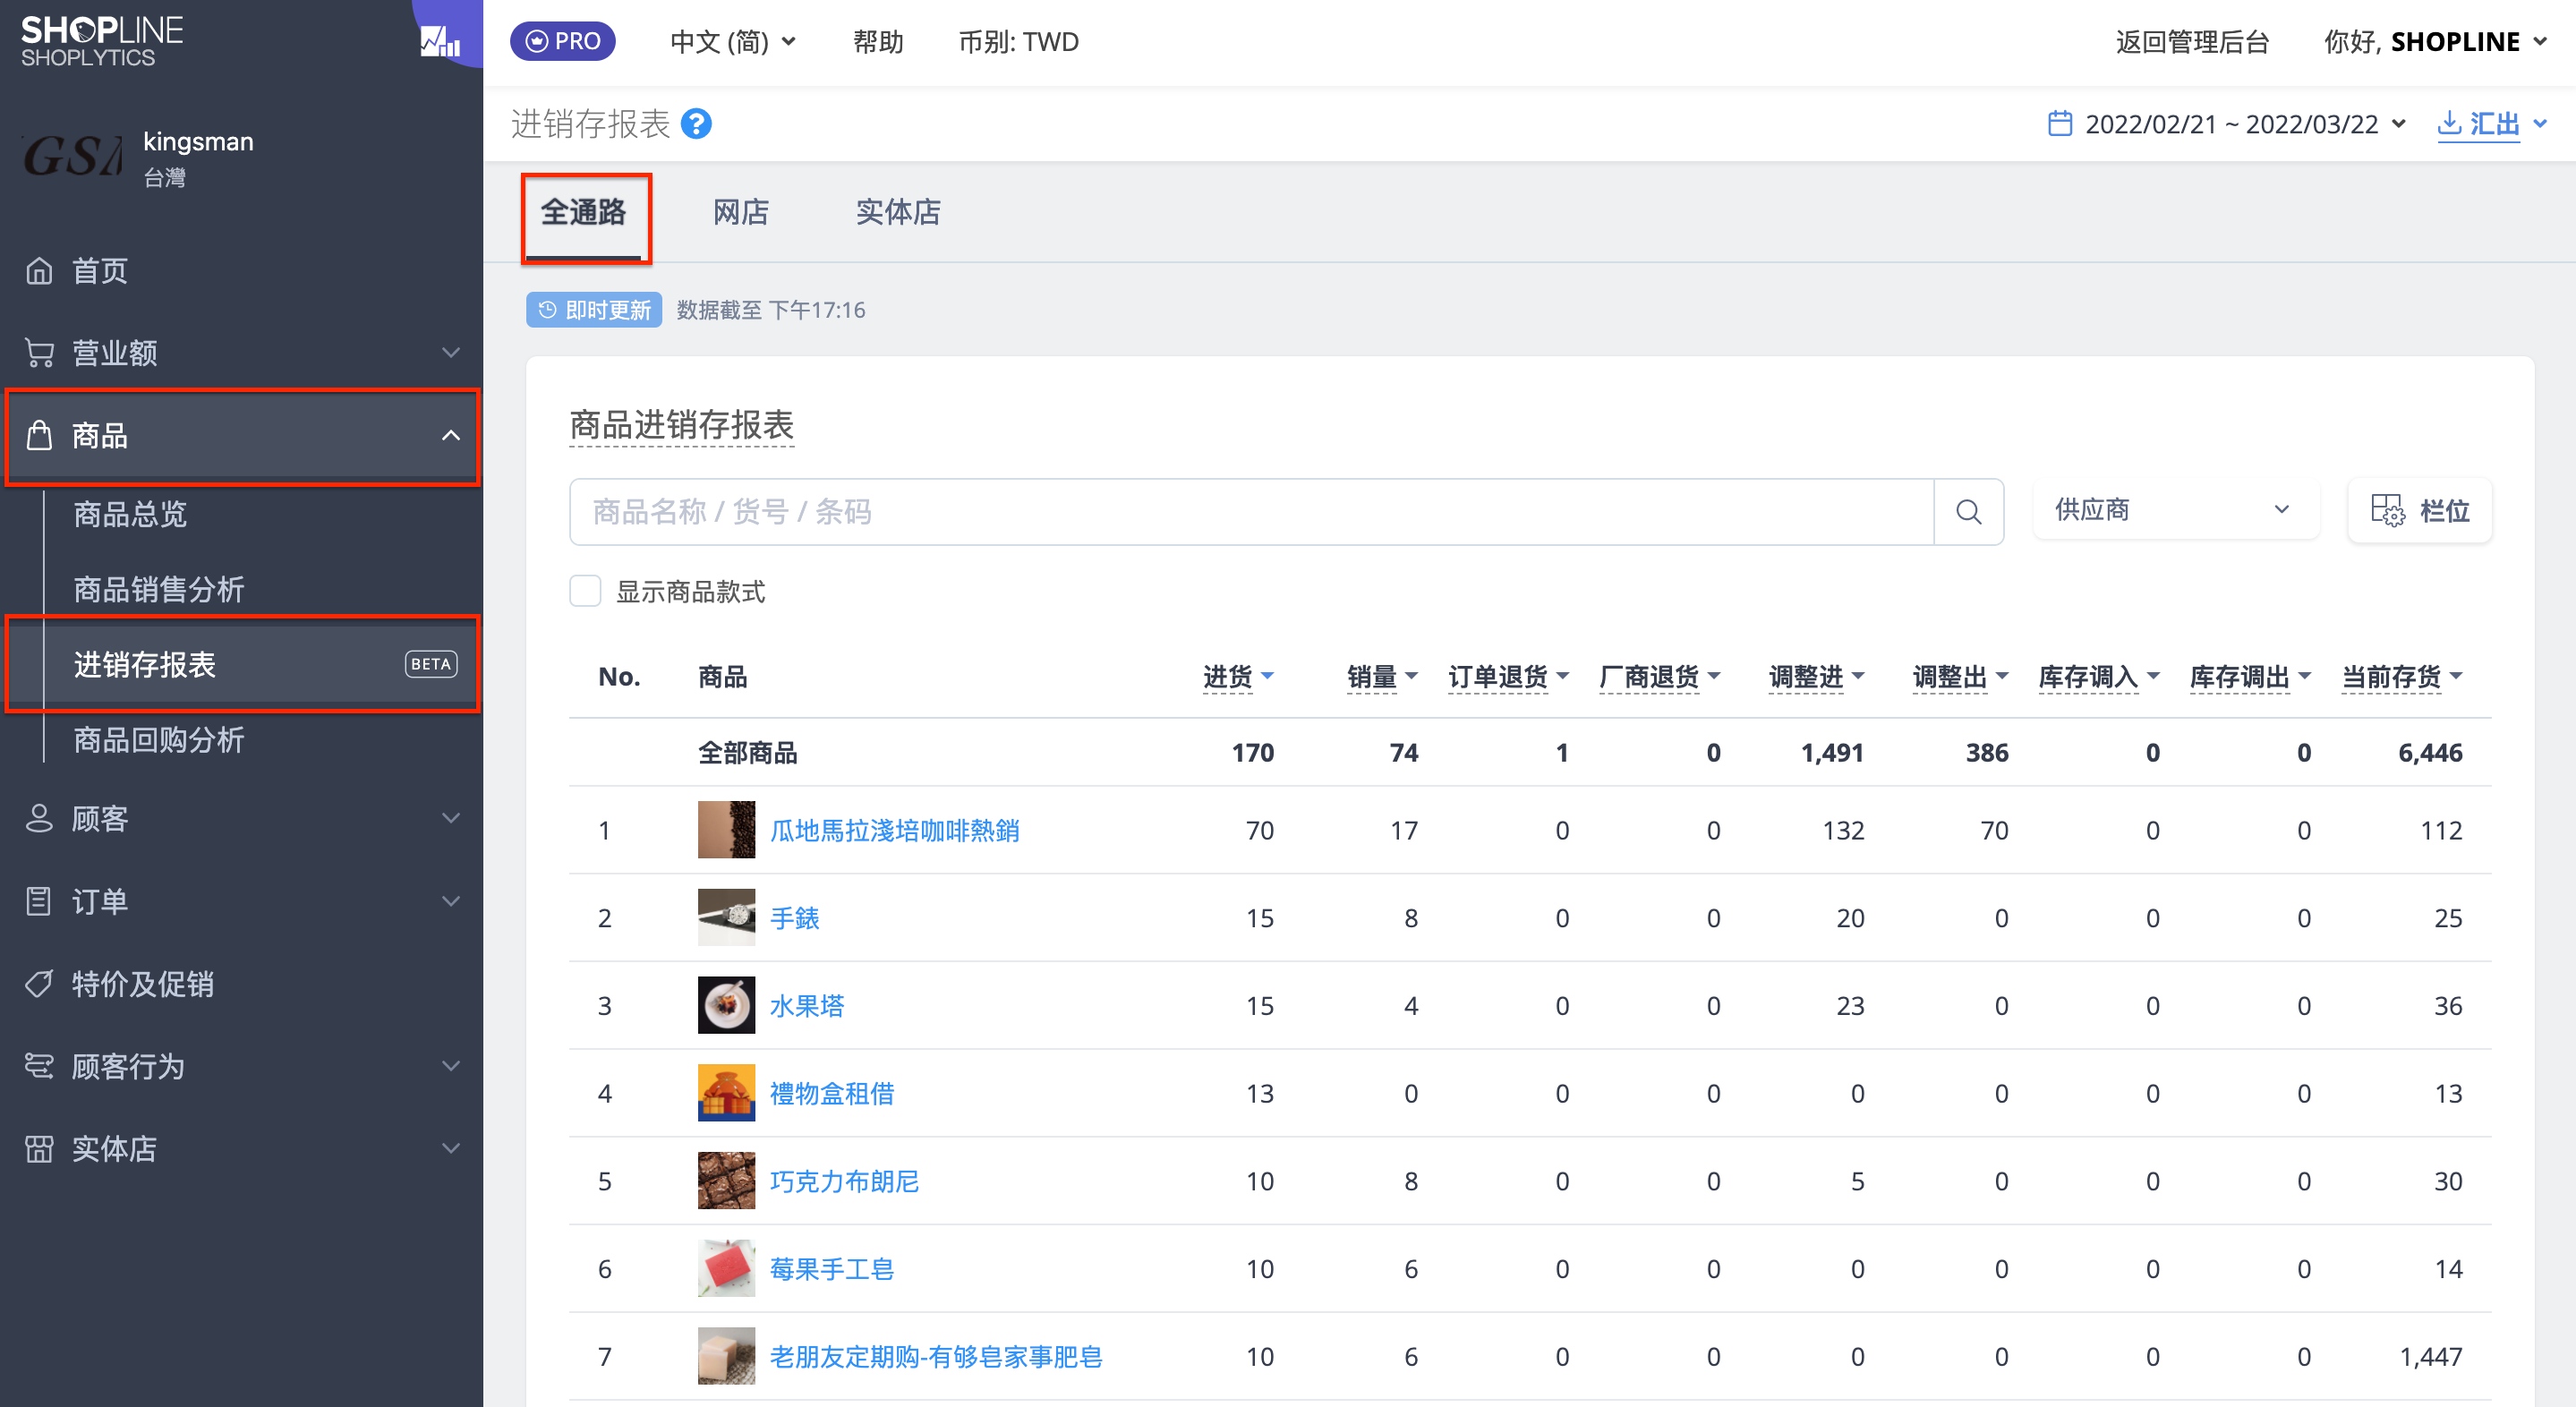Switch to the 全通路 tab
Screen dimensions: 2576x1407
pyautogui.click(x=584, y=212)
